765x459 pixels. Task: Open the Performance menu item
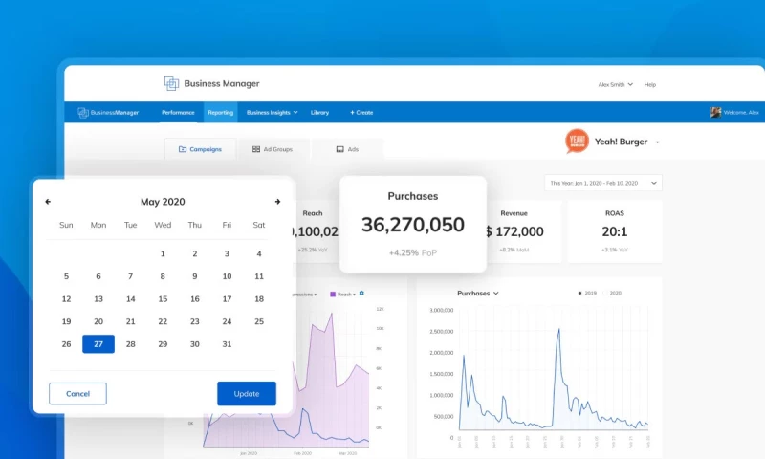point(178,113)
